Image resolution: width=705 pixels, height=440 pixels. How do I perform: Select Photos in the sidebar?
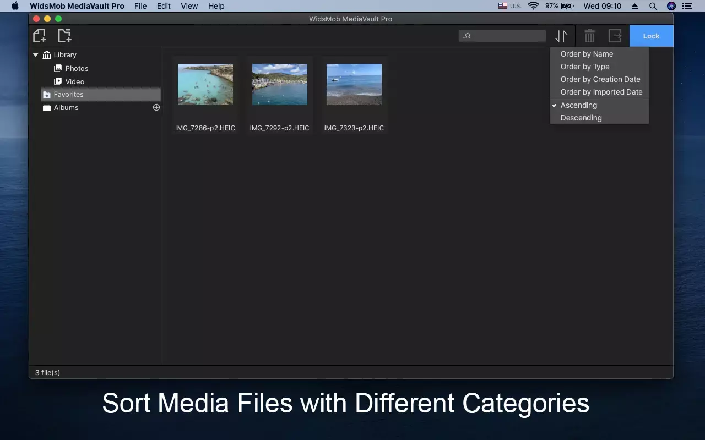click(77, 68)
